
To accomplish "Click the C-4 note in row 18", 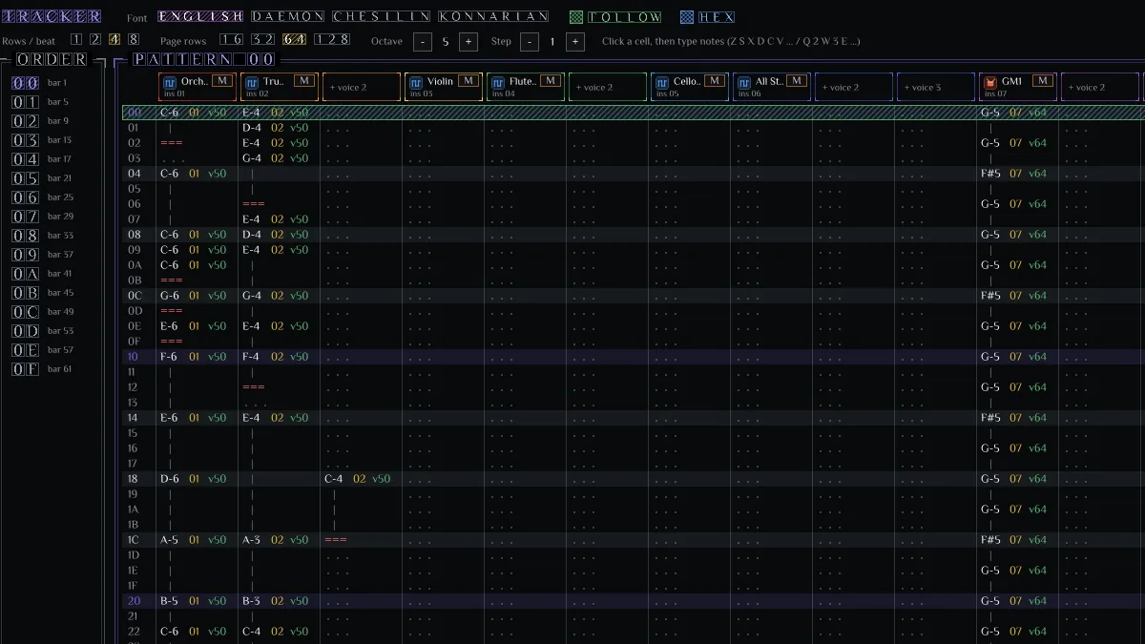I will tap(334, 479).
